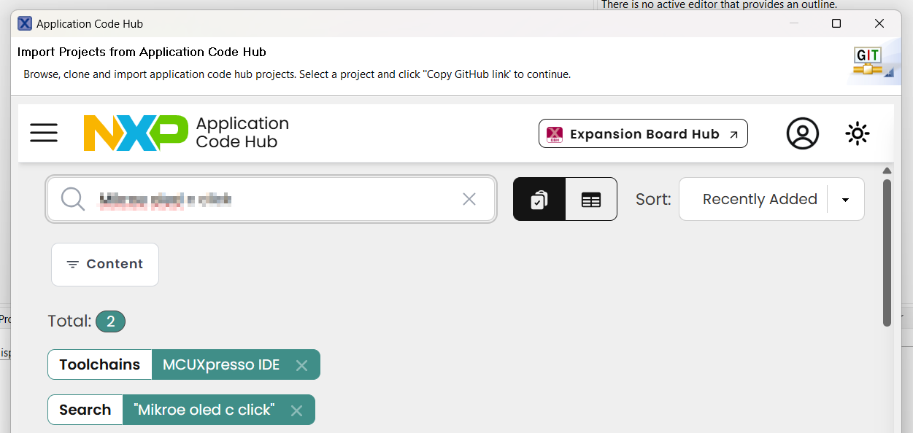This screenshot has width=913, height=433.
Task: Open the Sort dropdown arrow
Action: pos(845,200)
